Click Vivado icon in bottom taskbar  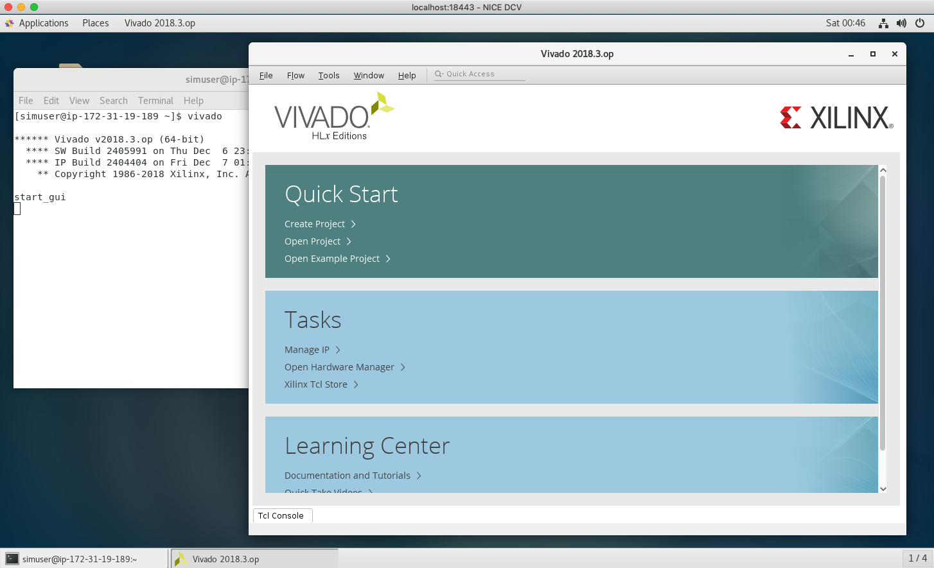pos(181,558)
